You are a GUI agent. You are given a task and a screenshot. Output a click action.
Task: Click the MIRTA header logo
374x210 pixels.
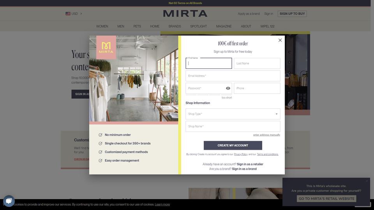[x=185, y=14]
